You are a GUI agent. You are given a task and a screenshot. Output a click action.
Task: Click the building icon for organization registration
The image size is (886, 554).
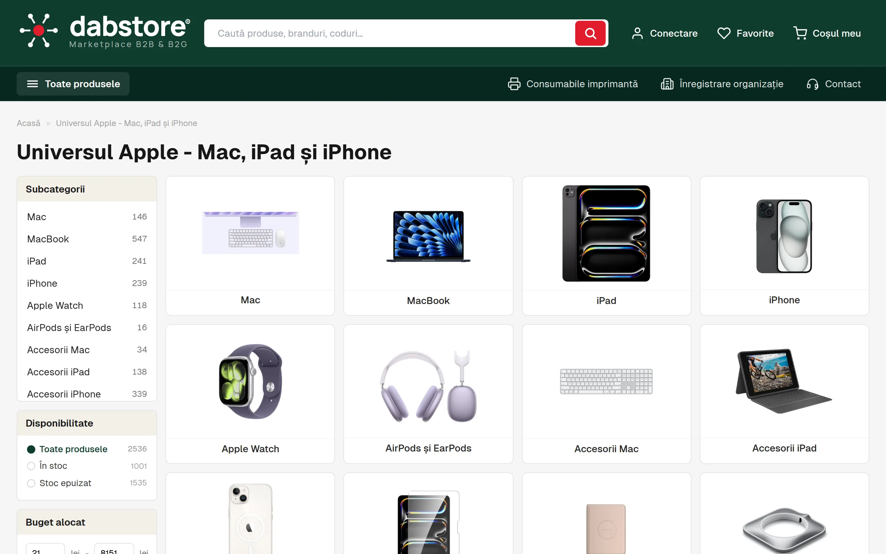click(667, 84)
